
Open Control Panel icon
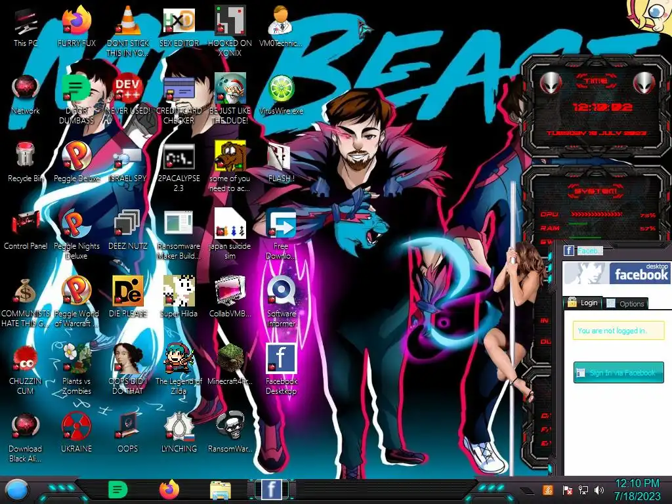coord(26,230)
